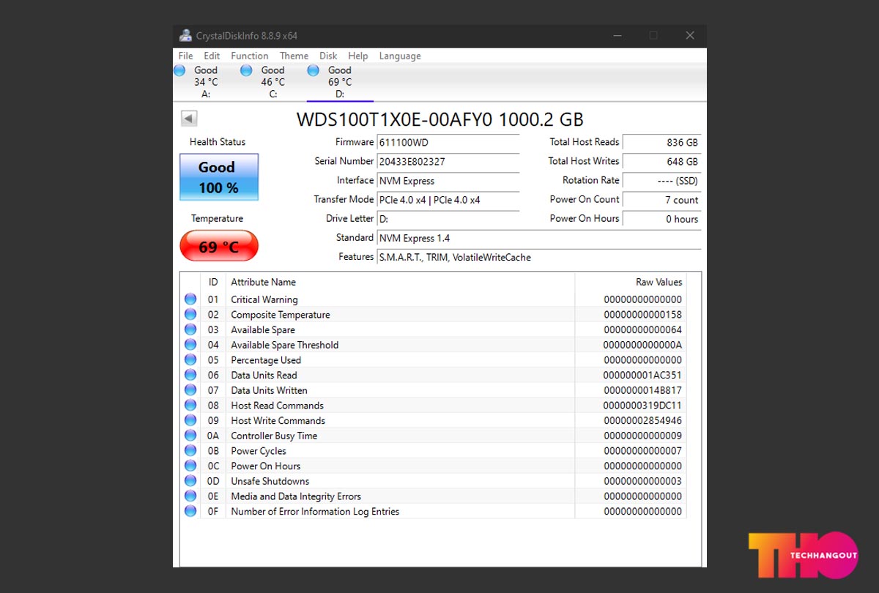Click the Total Host Writes value 648 GB
The image size is (879, 593).
point(661,161)
